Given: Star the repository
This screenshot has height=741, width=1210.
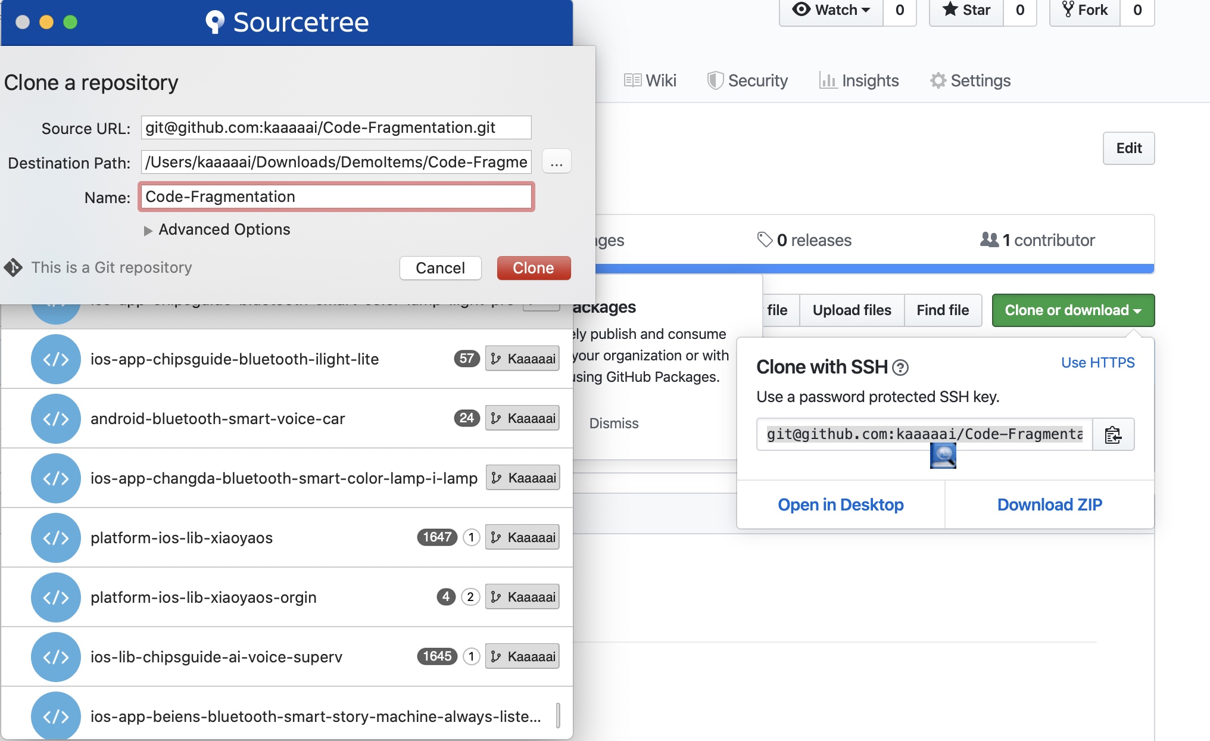Looking at the screenshot, I should pyautogui.click(x=966, y=10).
